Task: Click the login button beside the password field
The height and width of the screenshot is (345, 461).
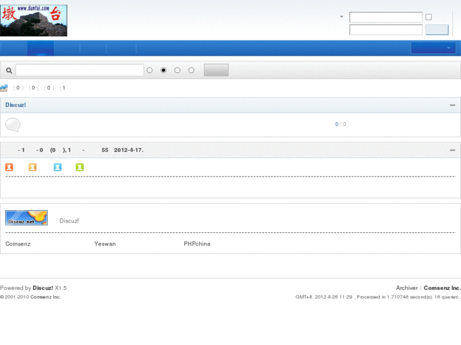Action: (437, 30)
